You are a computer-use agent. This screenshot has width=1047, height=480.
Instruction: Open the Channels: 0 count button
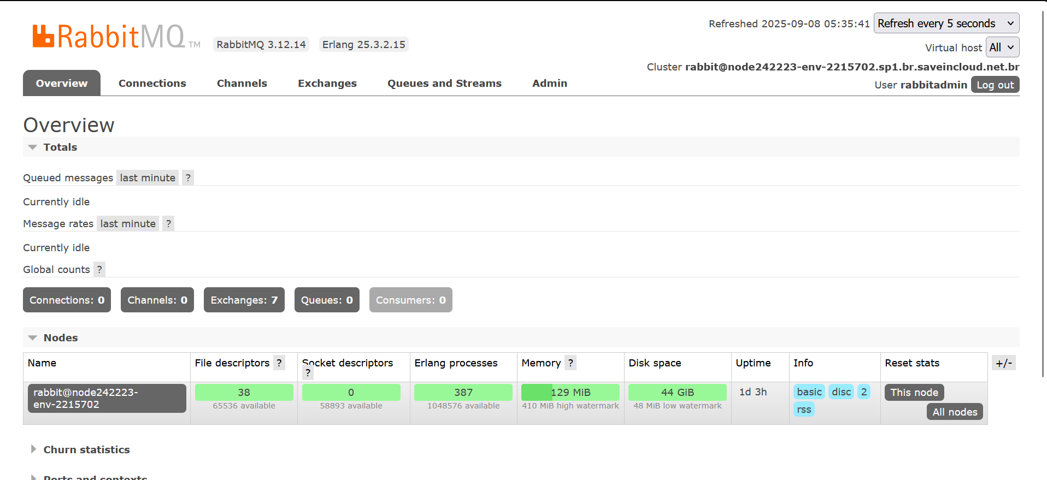(x=157, y=300)
